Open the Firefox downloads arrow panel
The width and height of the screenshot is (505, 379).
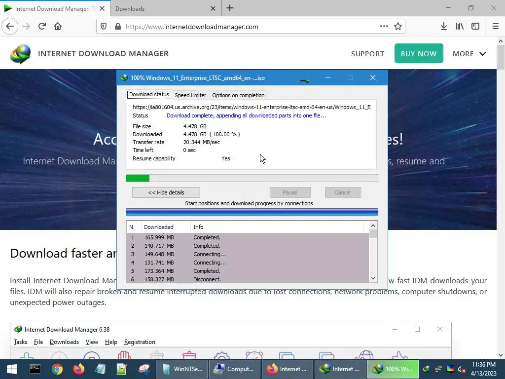(x=443, y=27)
